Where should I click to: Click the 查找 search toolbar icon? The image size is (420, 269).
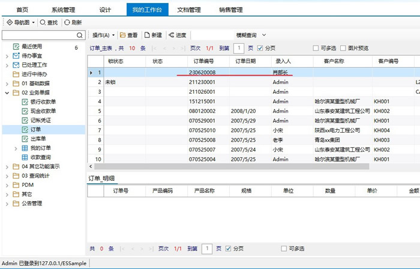point(43,22)
